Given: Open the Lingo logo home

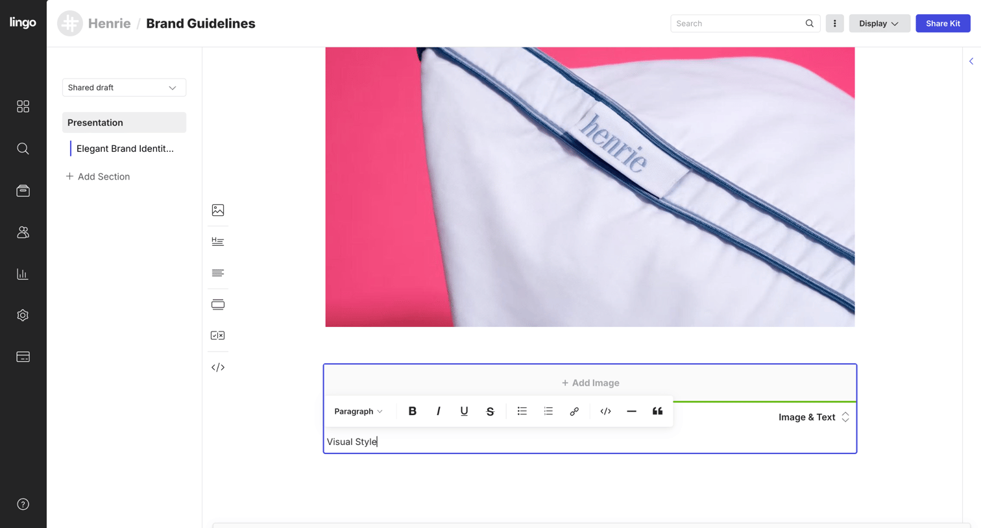Looking at the screenshot, I should [23, 23].
